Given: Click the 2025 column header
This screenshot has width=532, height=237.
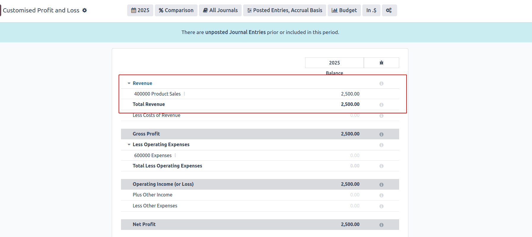Looking at the screenshot, I should (335, 63).
